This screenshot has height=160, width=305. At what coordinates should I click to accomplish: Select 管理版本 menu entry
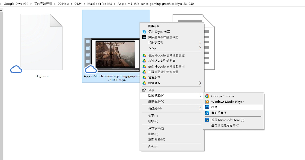point(172,77)
